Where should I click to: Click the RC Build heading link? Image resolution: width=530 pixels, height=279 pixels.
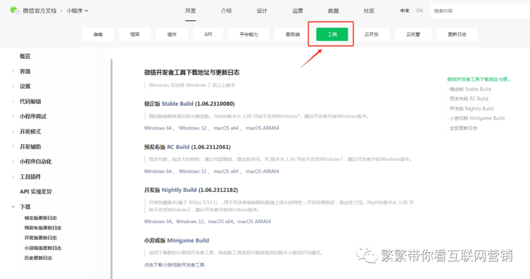coord(178,147)
